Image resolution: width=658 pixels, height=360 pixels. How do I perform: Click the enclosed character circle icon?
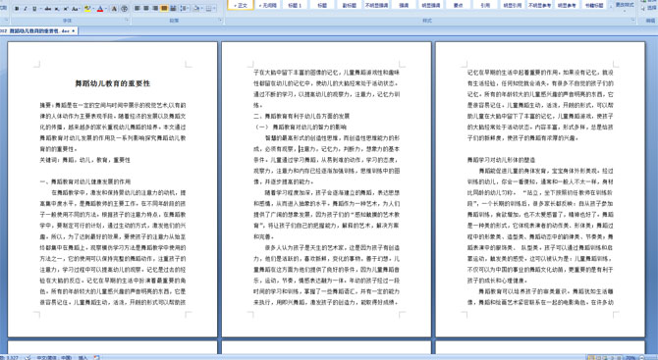click(124, 9)
